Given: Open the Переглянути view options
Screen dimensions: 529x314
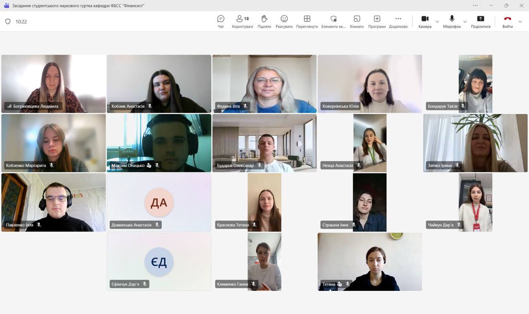Looking at the screenshot, I should coord(307,21).
